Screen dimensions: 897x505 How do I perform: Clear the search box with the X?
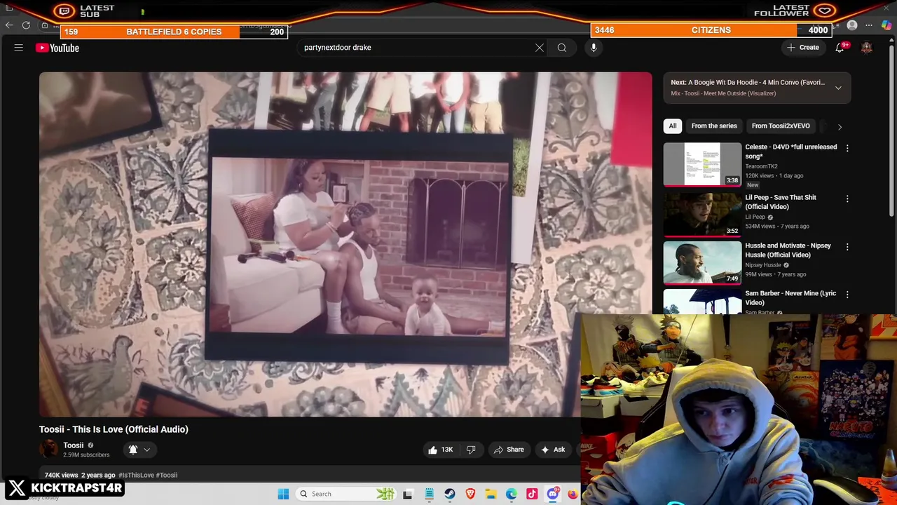540,48
